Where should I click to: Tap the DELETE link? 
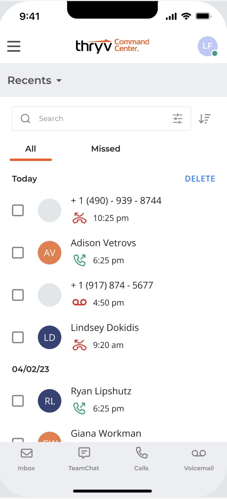coord(200,179)
